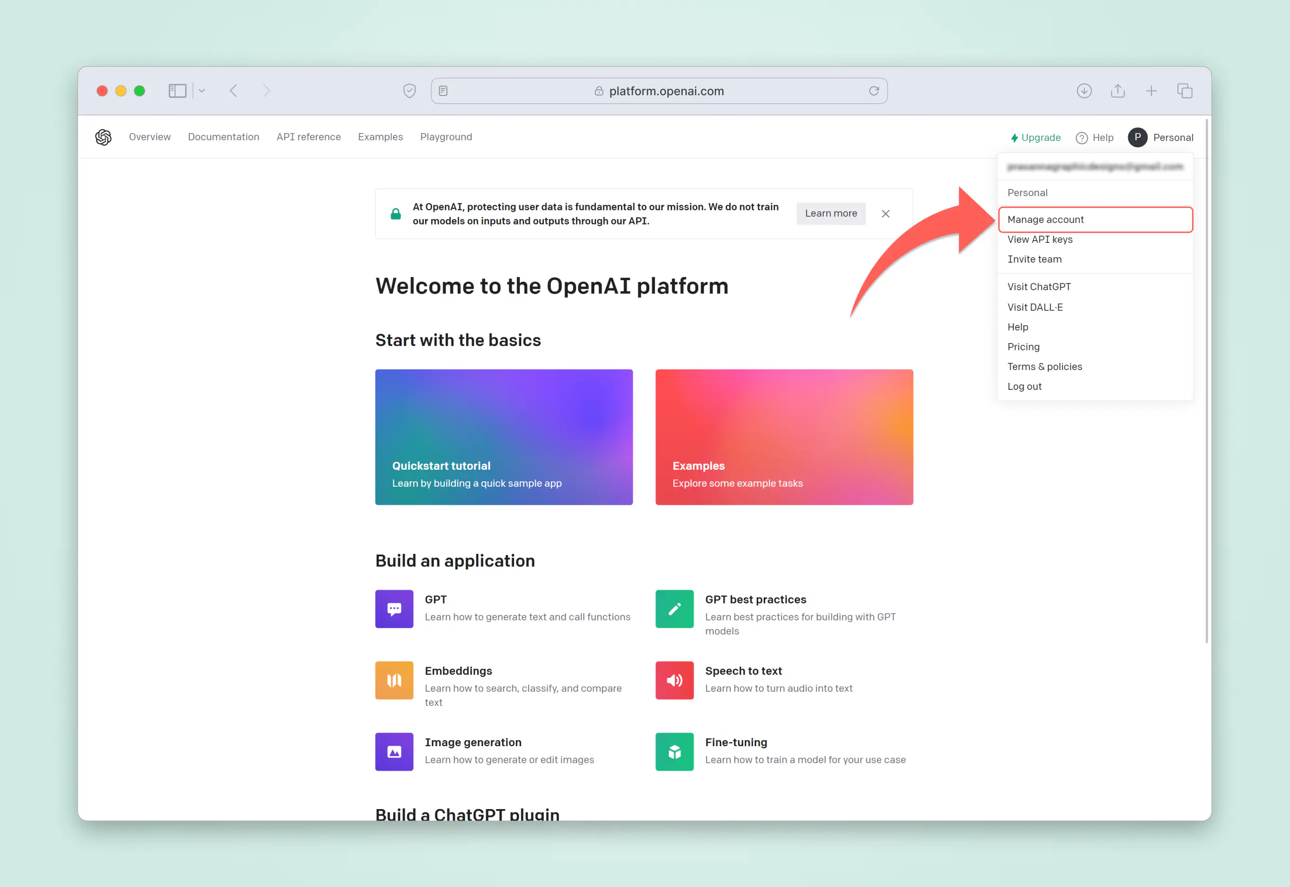
Task: Click the green Upgrade link
Action: point(1035,137)
